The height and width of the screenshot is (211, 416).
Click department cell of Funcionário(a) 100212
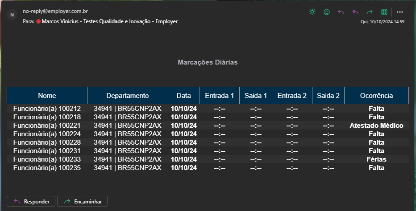pos(128,109)
